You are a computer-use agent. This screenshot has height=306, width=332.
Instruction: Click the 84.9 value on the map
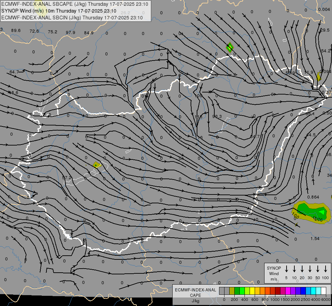(x=89, y=33)
